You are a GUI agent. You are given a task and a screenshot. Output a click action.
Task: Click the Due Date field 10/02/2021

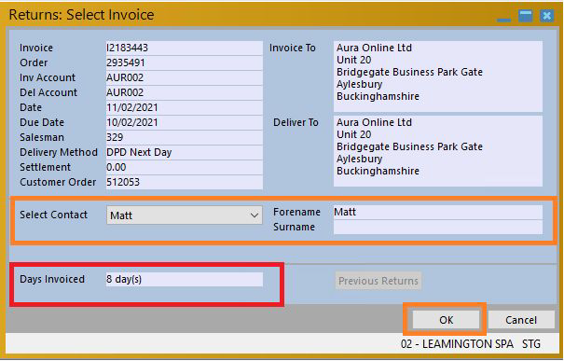point(185,123)
